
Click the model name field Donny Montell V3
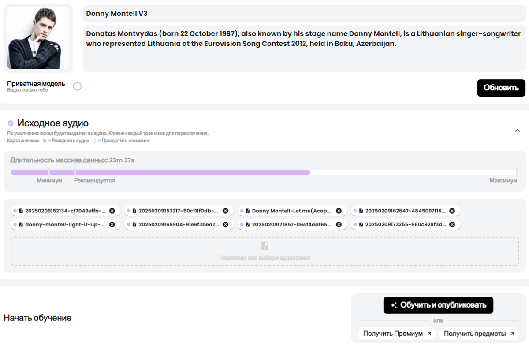[x=304, y=14]
